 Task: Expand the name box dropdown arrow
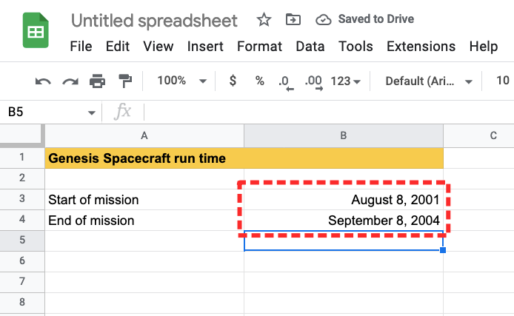point(92,112)
